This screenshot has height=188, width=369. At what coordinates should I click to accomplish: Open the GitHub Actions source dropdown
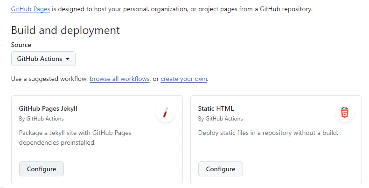tap(43, 59)
